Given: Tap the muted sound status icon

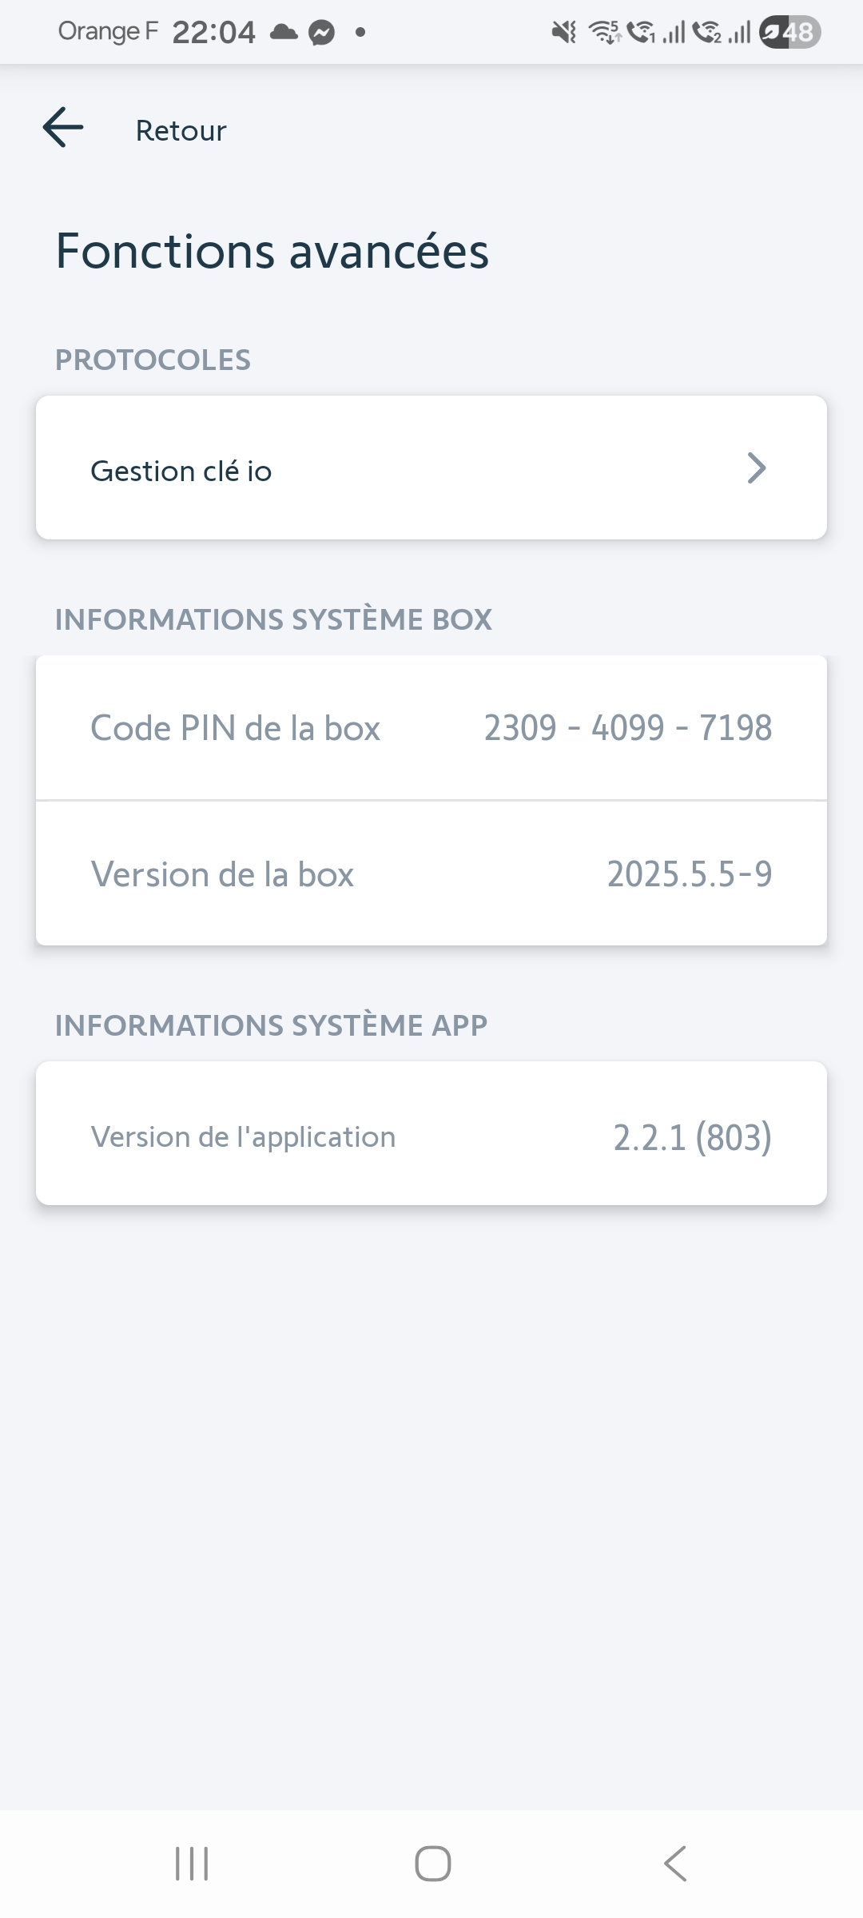Looking at the screenshot, I should [x=564, y=33].
